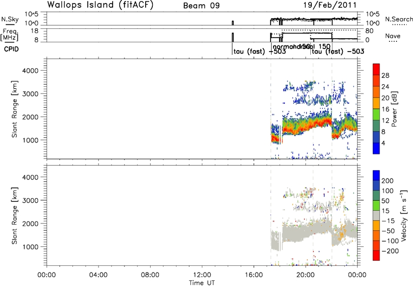Click the "4" label on the power colorbar

pyautogui.click(x=383, y=143)
